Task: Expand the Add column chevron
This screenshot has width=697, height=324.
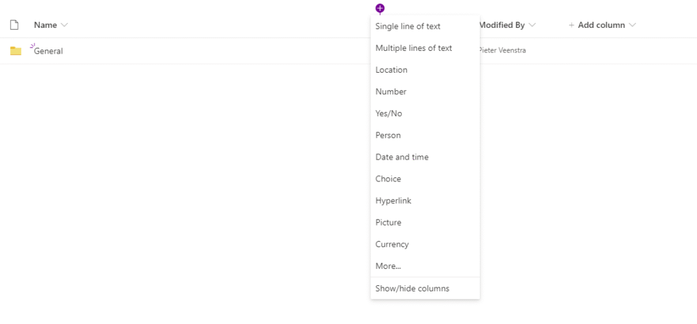Action: (x=632, y=25)
